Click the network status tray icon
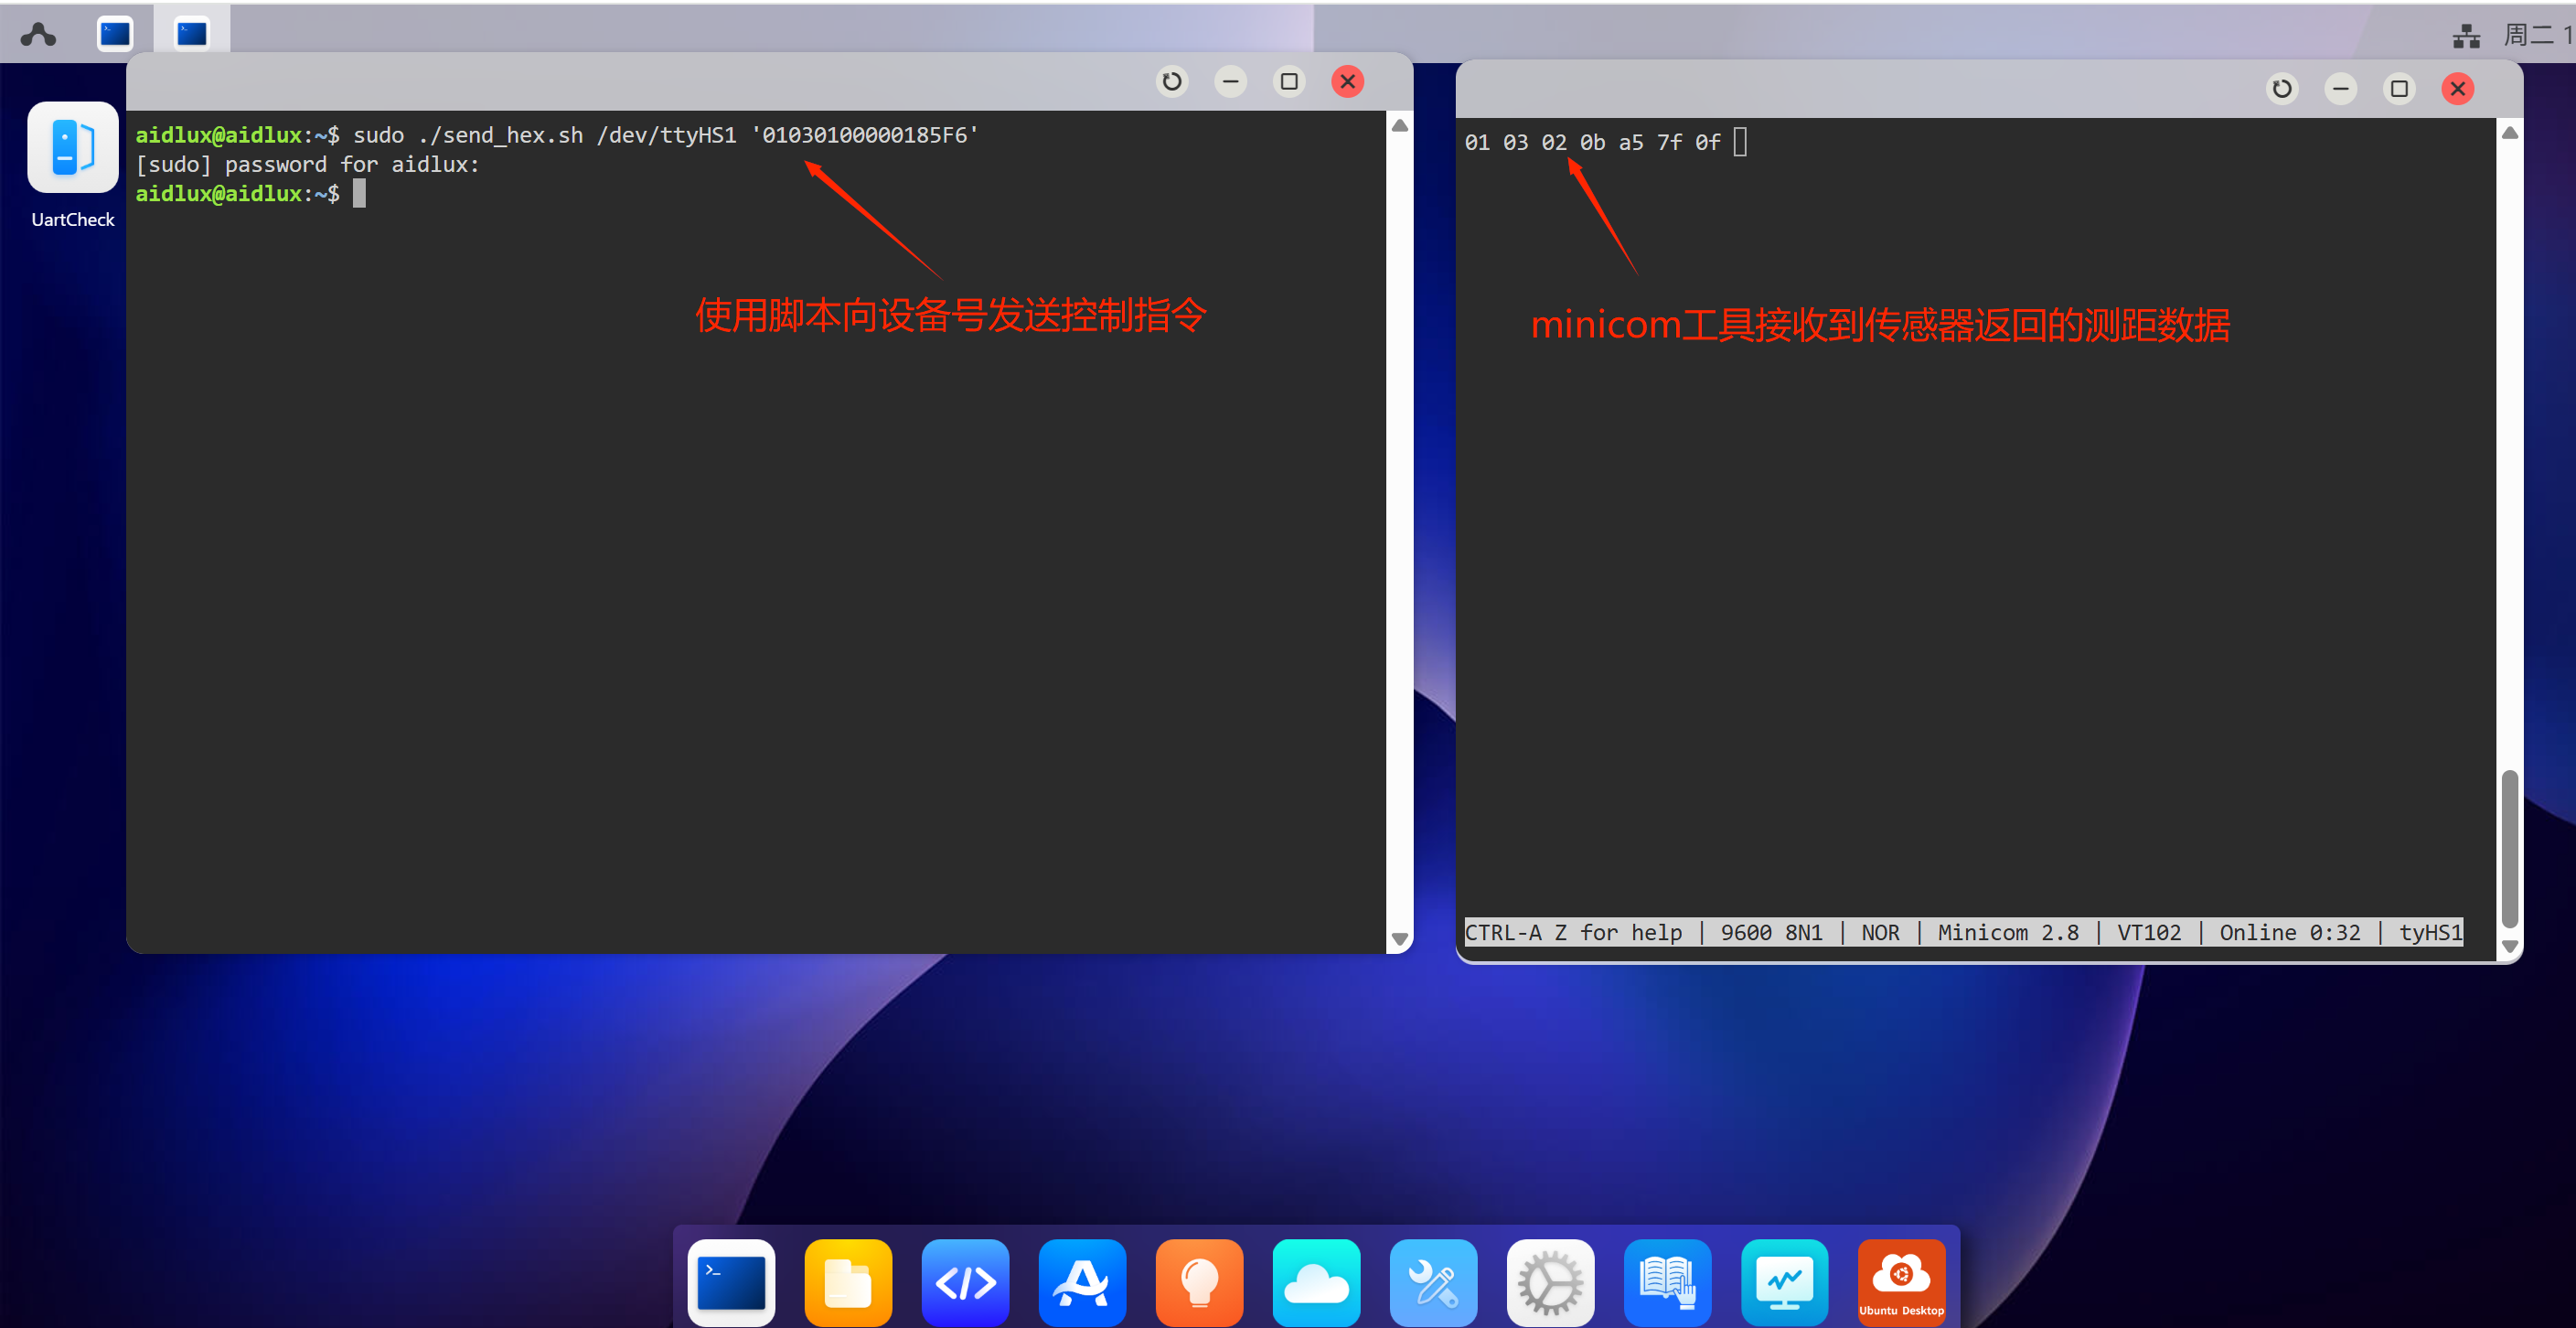This screenshot has width=2576, height=1328. coord(2466,36)
